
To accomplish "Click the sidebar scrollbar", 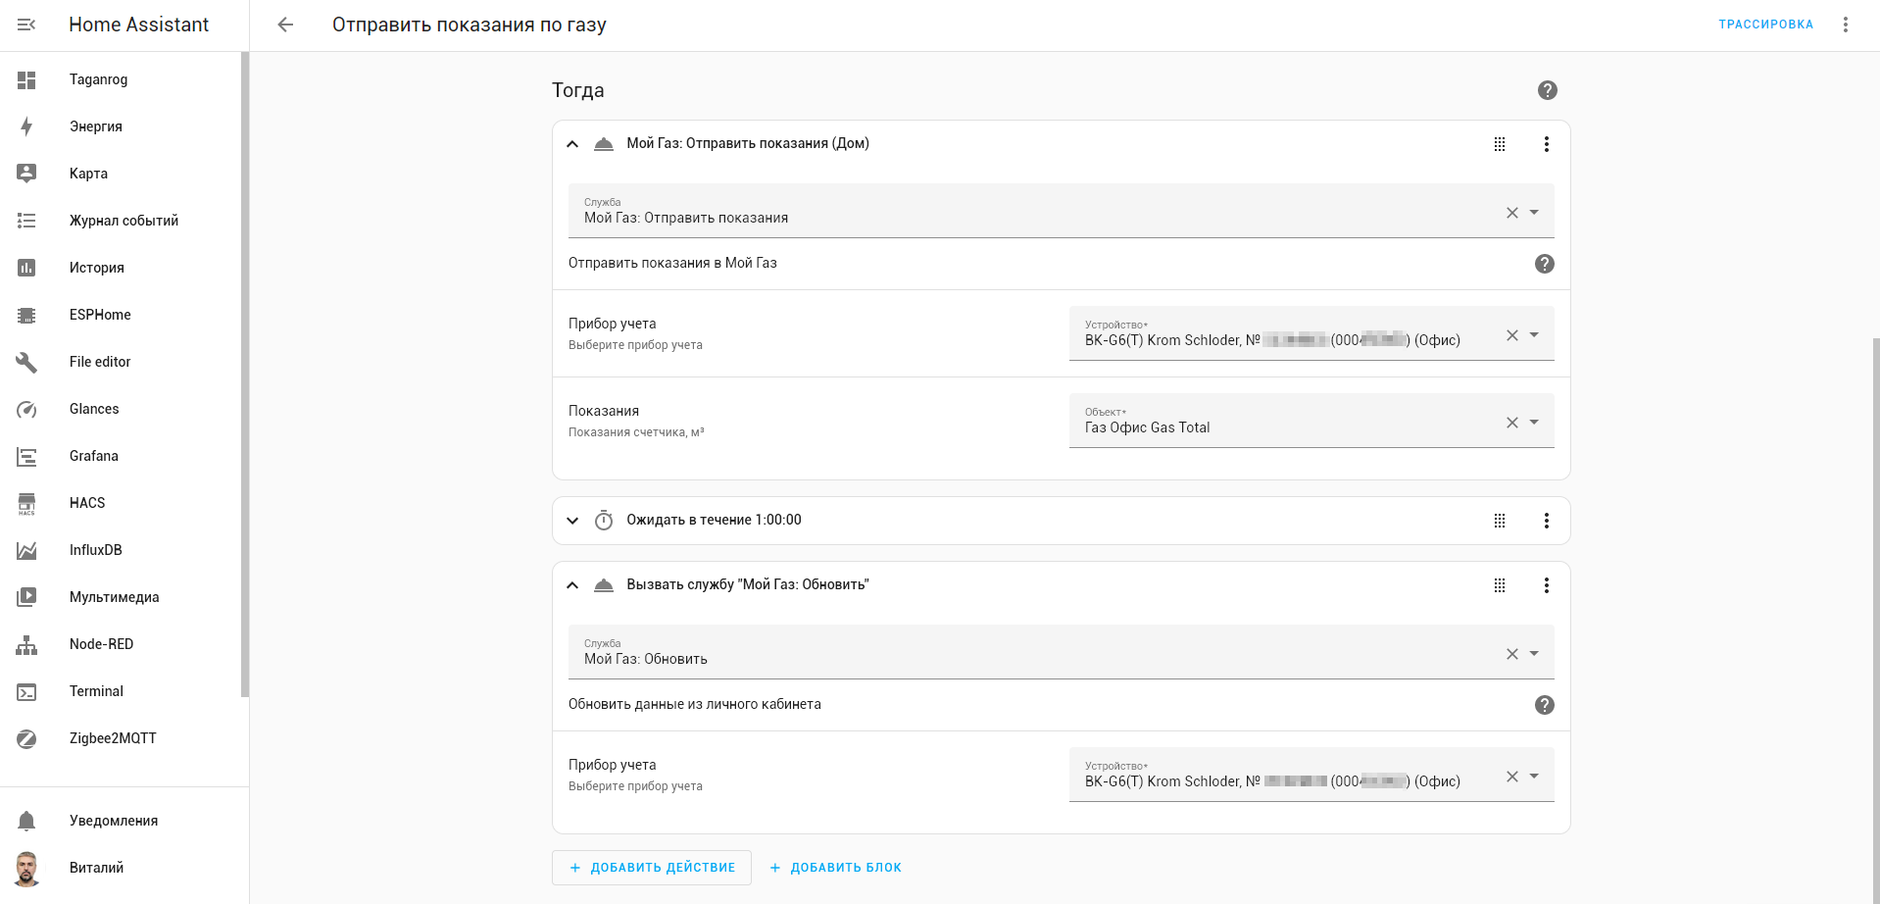I will point(245,375).
